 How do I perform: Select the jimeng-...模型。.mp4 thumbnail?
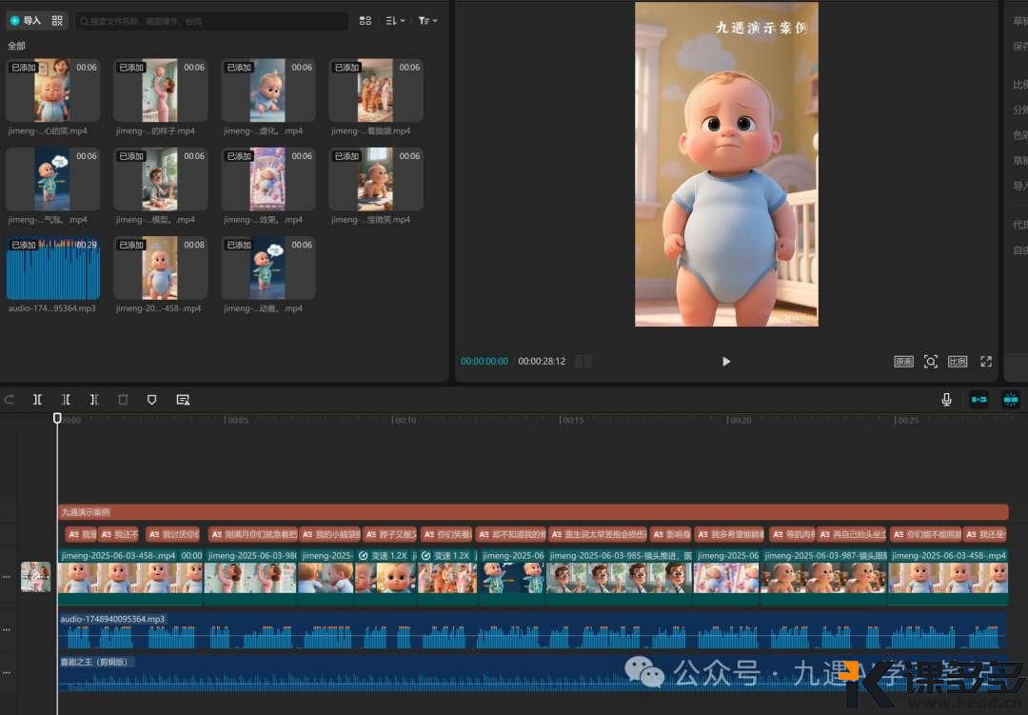pos(161,179)
